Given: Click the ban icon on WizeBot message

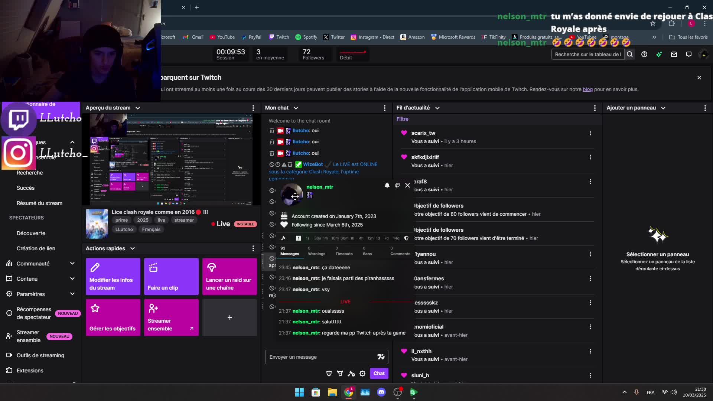Looking at the screenshot, I should coord(272,164).
